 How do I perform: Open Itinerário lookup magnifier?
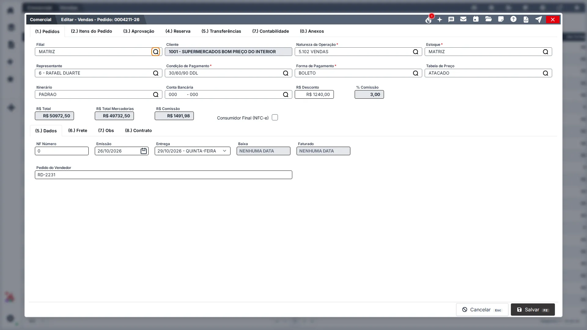pos(156,94)
